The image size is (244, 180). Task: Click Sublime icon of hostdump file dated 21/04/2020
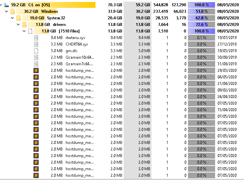[36, 84]
